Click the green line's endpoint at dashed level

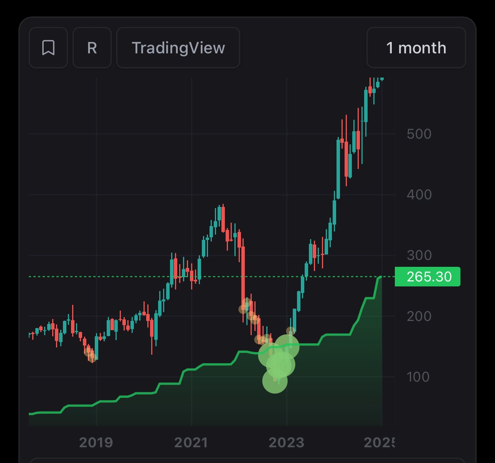coord(380,277)
